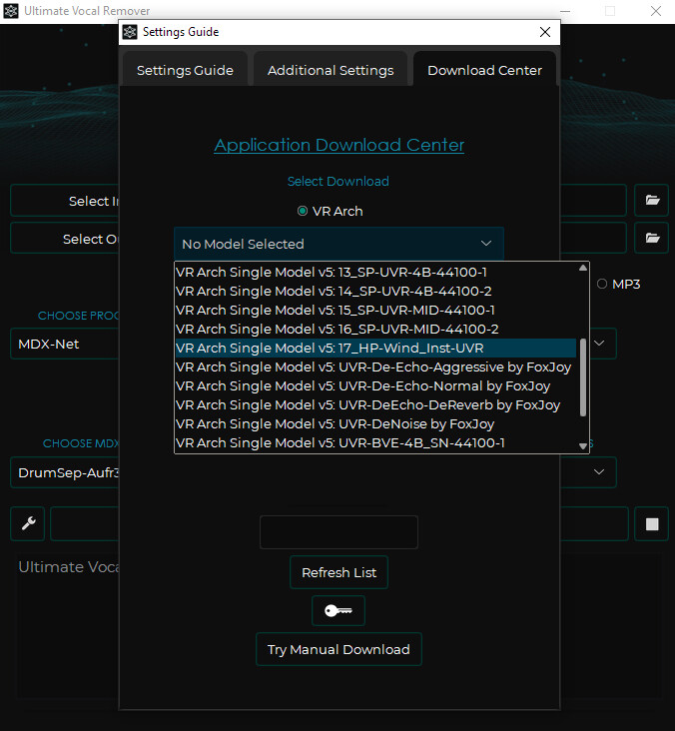The height and width of the screenshot is (731, 675).
Task: Click the model list scroll down arrow
Action: (x=583, y=446)
